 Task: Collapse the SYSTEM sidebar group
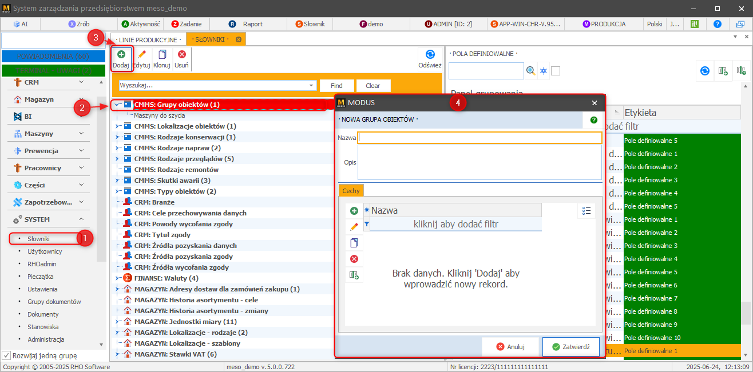pos(81,219)
